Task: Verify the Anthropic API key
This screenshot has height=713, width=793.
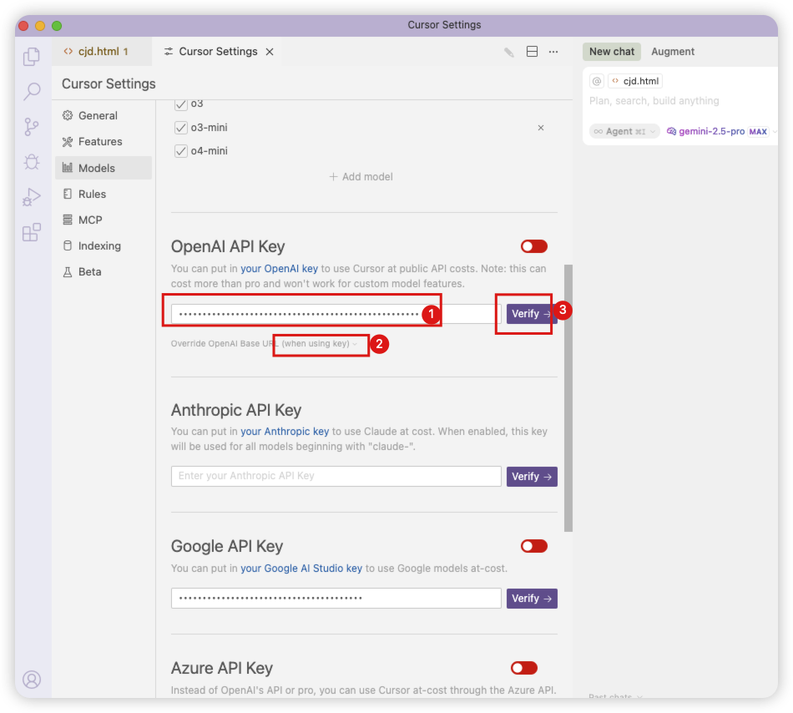Action: (x=532, y=477)
